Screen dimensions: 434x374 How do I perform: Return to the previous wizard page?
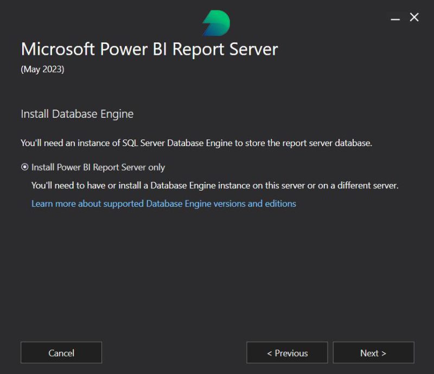coord(287,353)
